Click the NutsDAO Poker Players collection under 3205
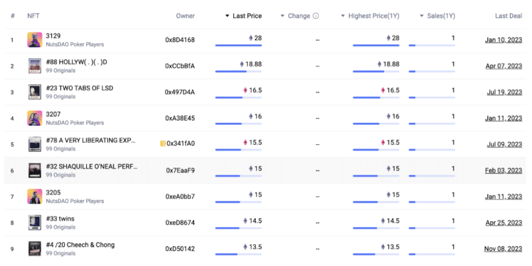Screen dimensions: 532x266 pos(75,201)
